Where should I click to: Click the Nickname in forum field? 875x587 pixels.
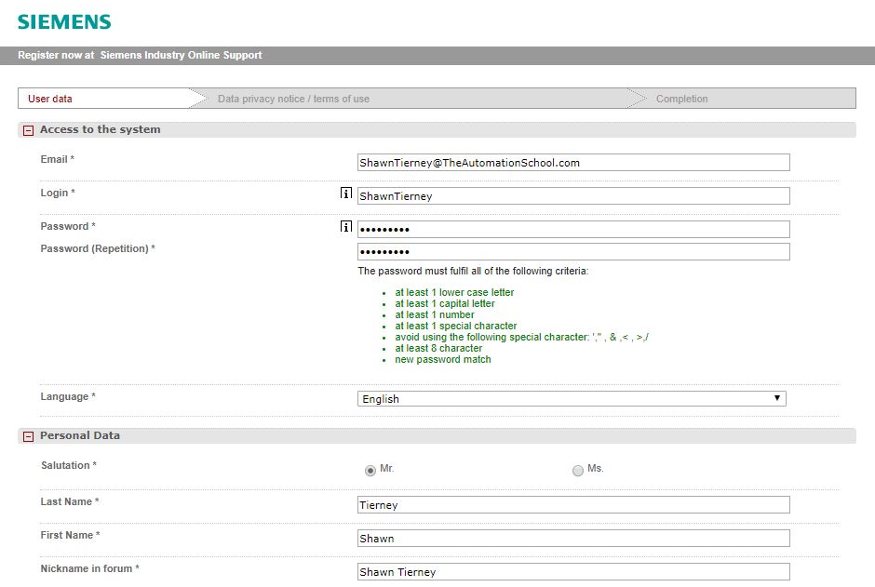pyautogui.click(x=573, y=572)
